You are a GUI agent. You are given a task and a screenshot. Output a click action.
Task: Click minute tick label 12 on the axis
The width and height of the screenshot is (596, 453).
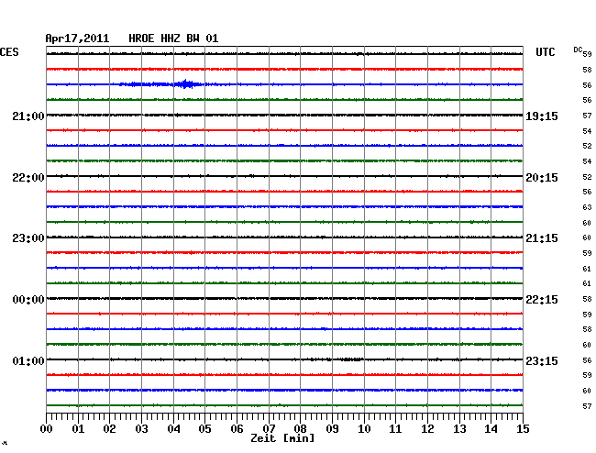click(x=427, y=429)
